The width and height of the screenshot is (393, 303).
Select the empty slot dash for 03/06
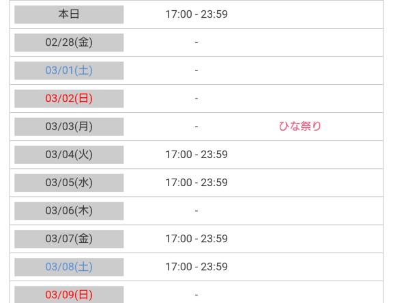tap(196, 211)
